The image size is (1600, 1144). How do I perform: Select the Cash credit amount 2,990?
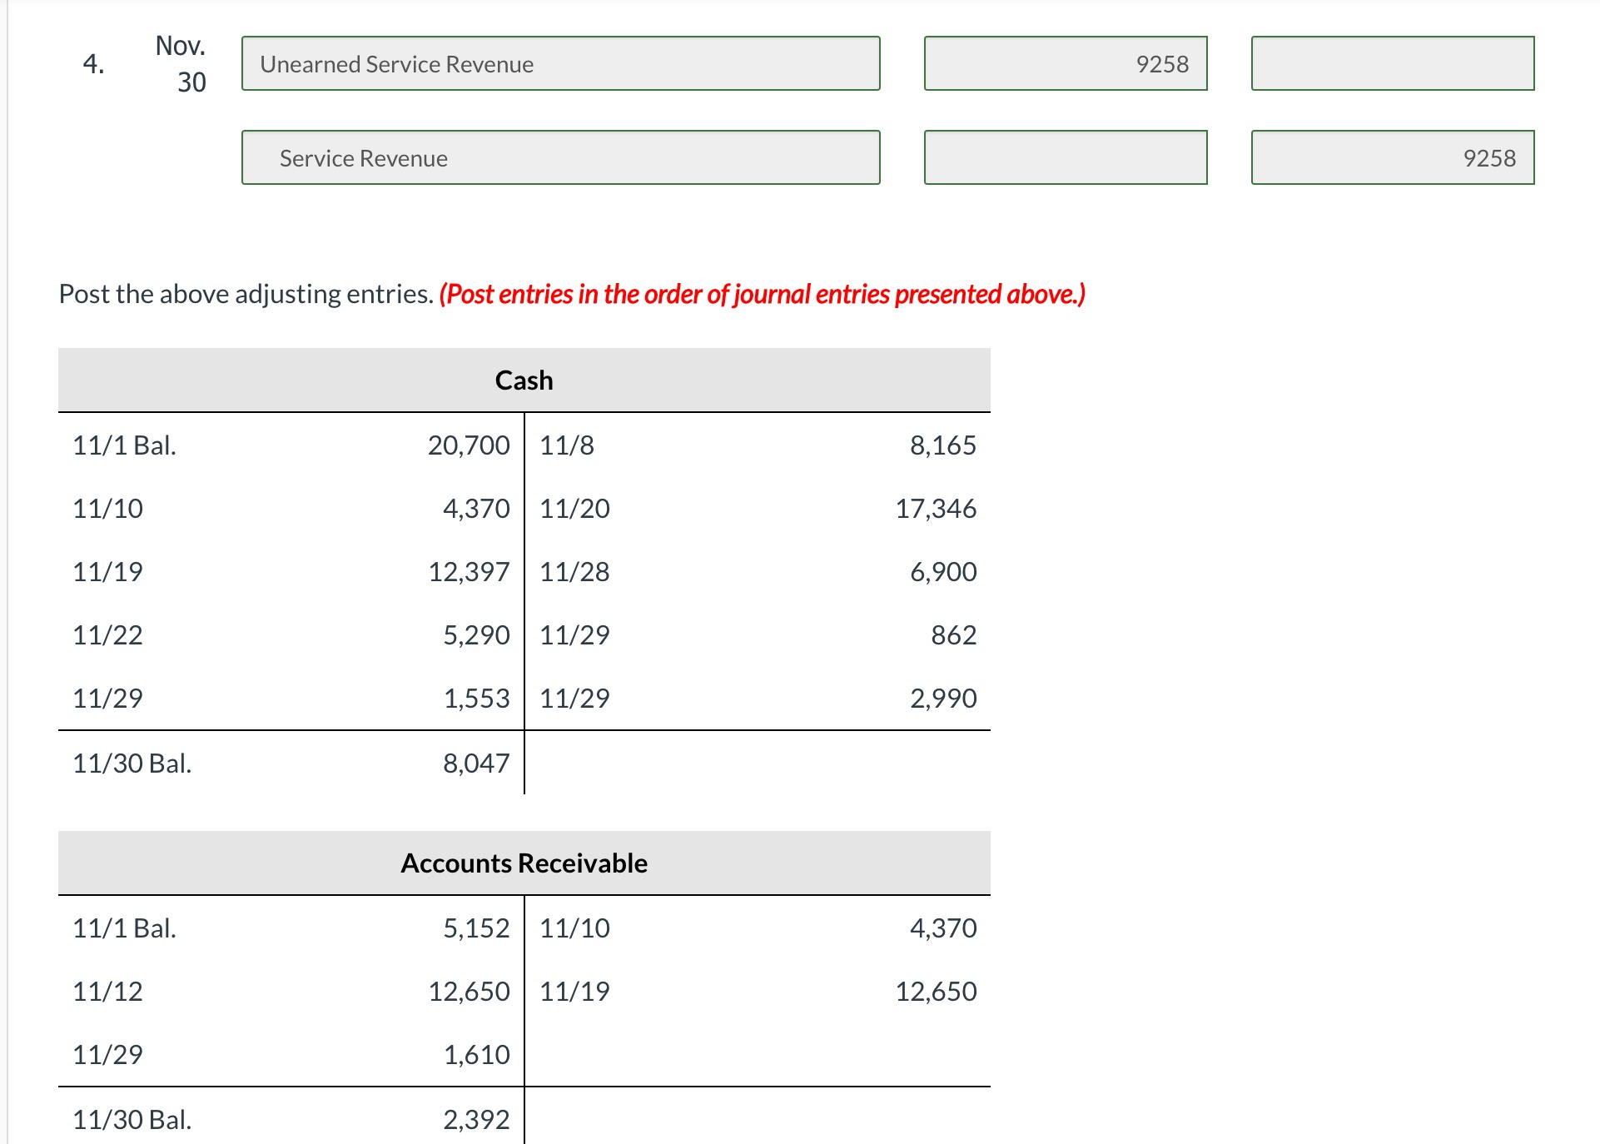(x=943, y=699)
